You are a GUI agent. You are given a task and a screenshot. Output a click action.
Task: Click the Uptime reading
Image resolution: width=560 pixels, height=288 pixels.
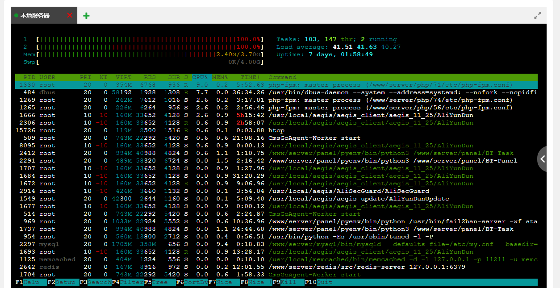tap(325, 54)
